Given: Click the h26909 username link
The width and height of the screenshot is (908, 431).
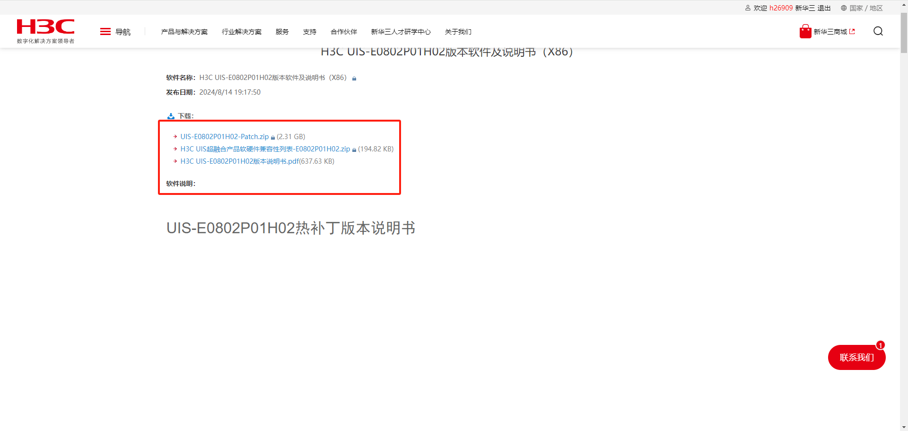Looking at the screenshot, I should pos(781,8).
